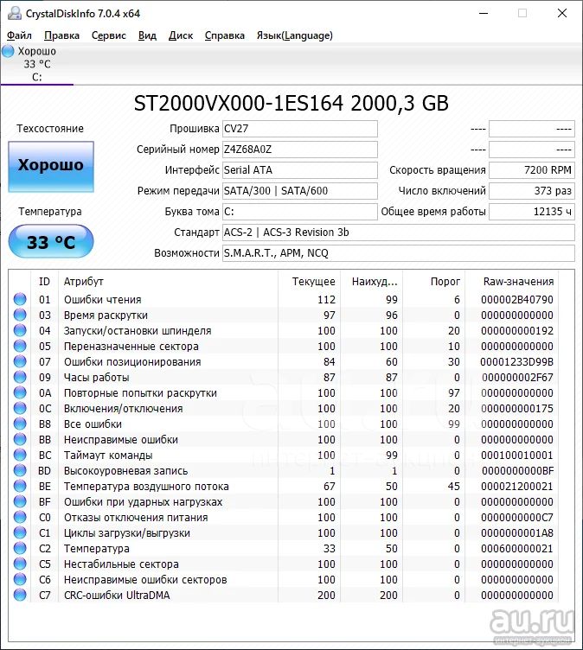
Task: Click the total work time field 12135 ч
Action: pos(532,212)
